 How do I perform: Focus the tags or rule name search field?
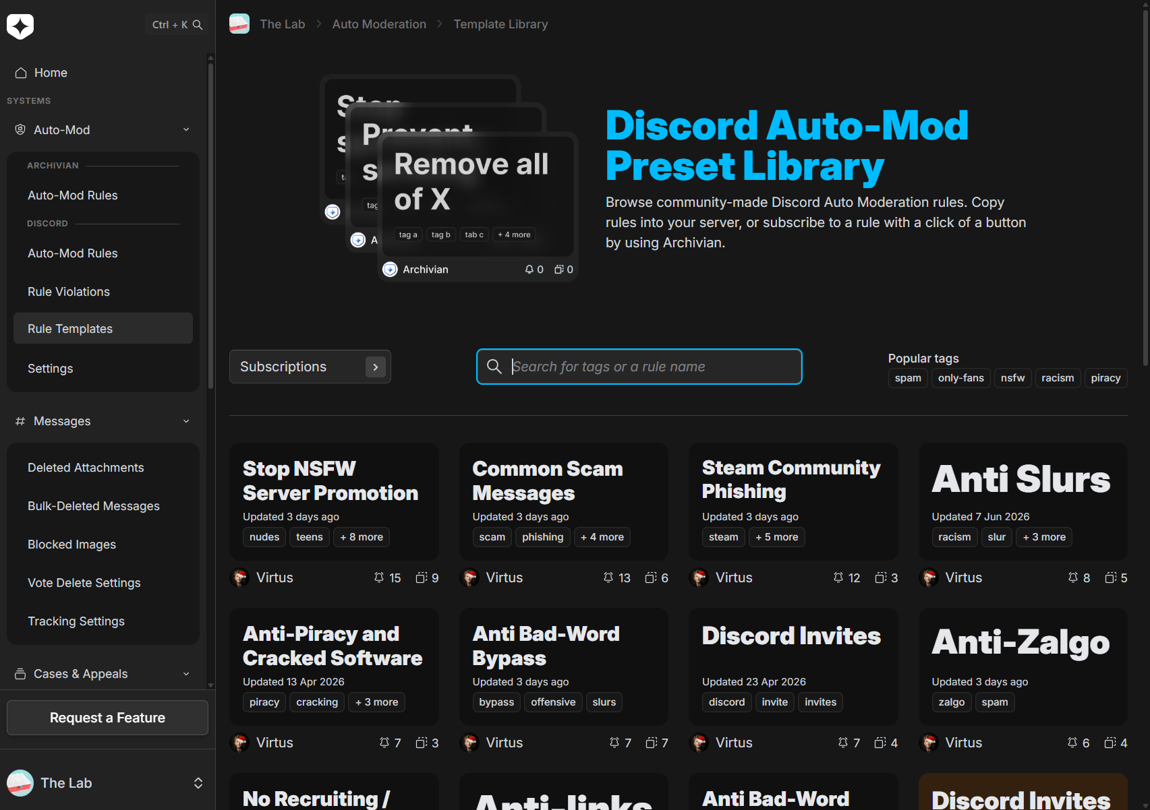pos(639,367)
